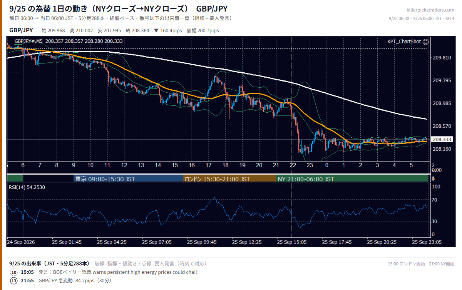Click the 終 208.364 close value
This screenshot has width=462, height=290.
(x=137, y=31)
